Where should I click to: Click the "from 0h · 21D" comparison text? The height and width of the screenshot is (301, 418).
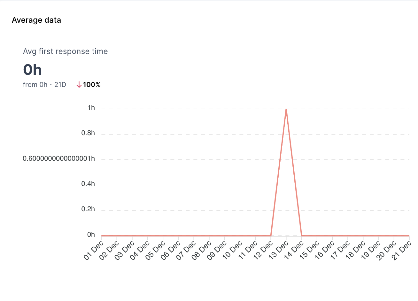point(44,85)
